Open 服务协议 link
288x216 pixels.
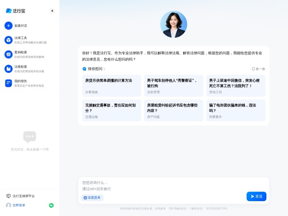click(x=197, y=208)
